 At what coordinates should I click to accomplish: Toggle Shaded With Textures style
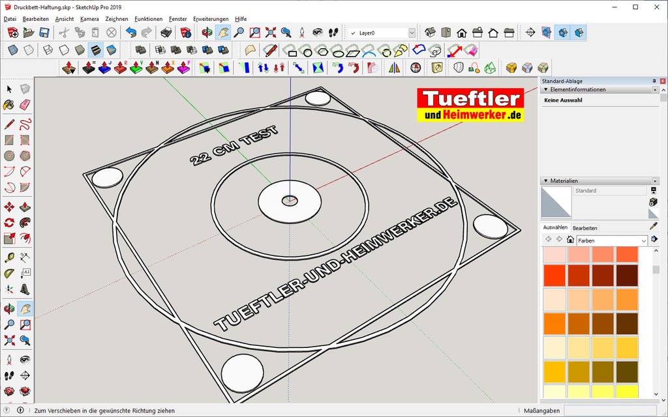pyautogui.click(x=95, y=50)
